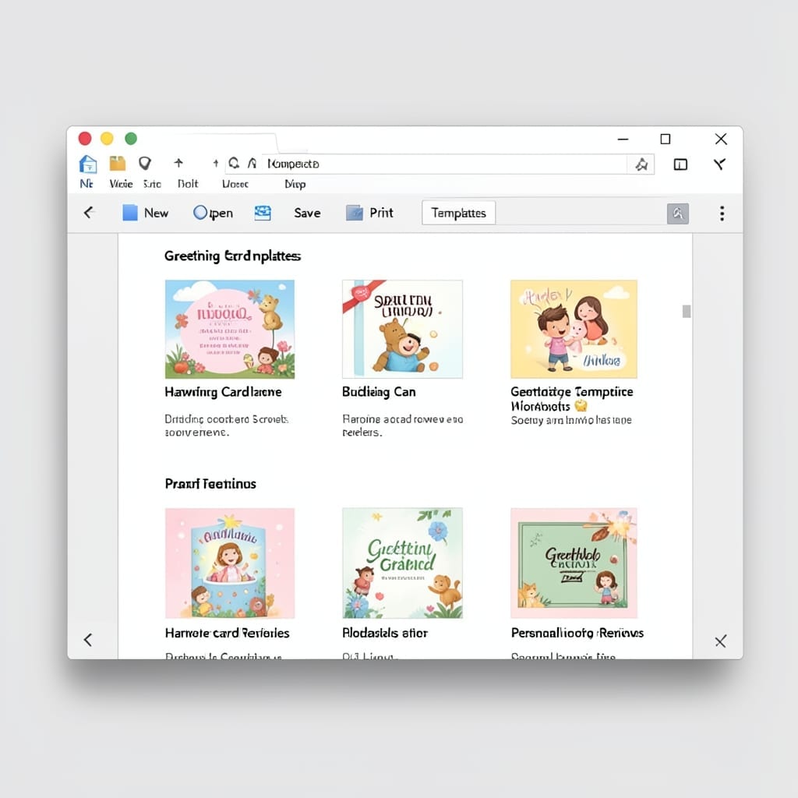
Task: Open the 'Nt' menu label
Action: point(87,184)
